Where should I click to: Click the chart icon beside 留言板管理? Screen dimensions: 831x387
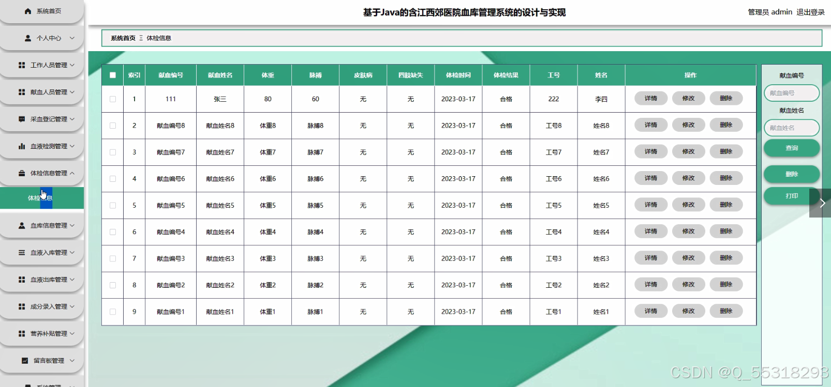25,361
